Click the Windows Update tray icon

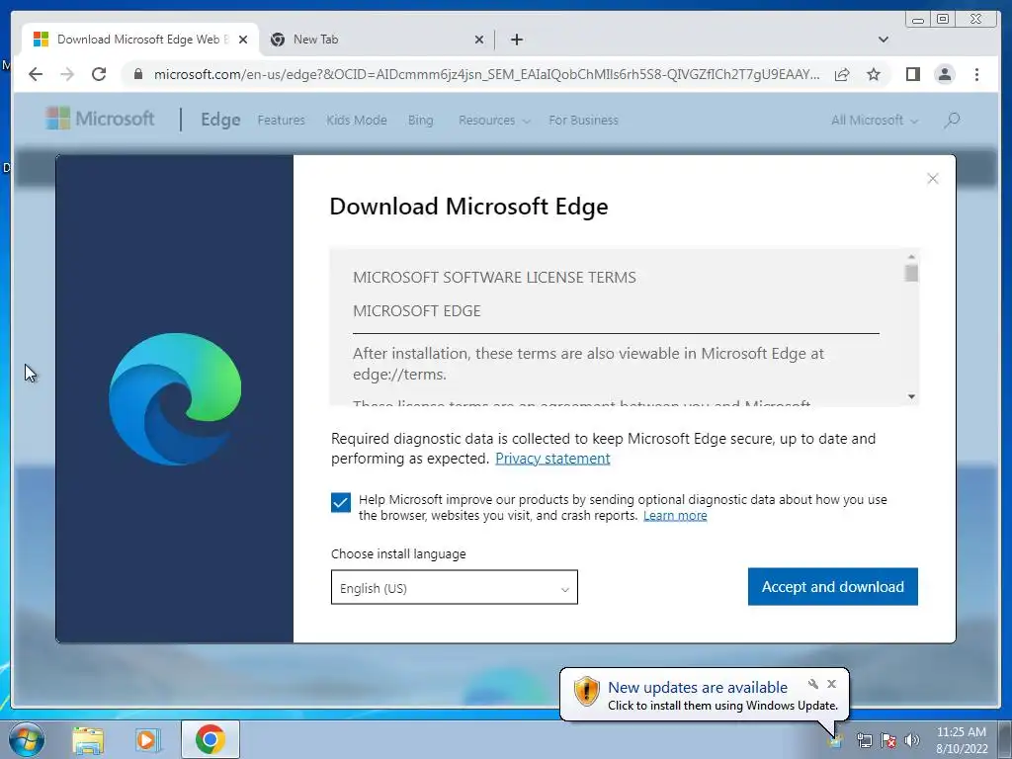(836, 741)
